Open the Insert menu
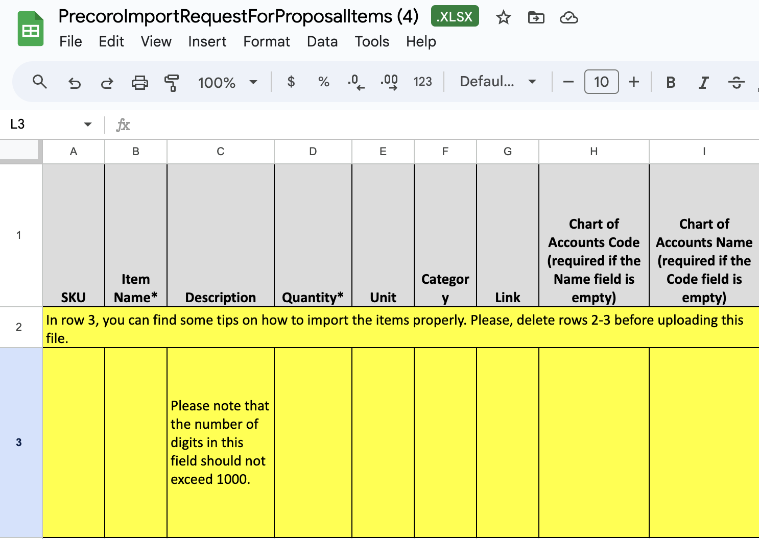The image size is (759, 539). click(207, 41)
